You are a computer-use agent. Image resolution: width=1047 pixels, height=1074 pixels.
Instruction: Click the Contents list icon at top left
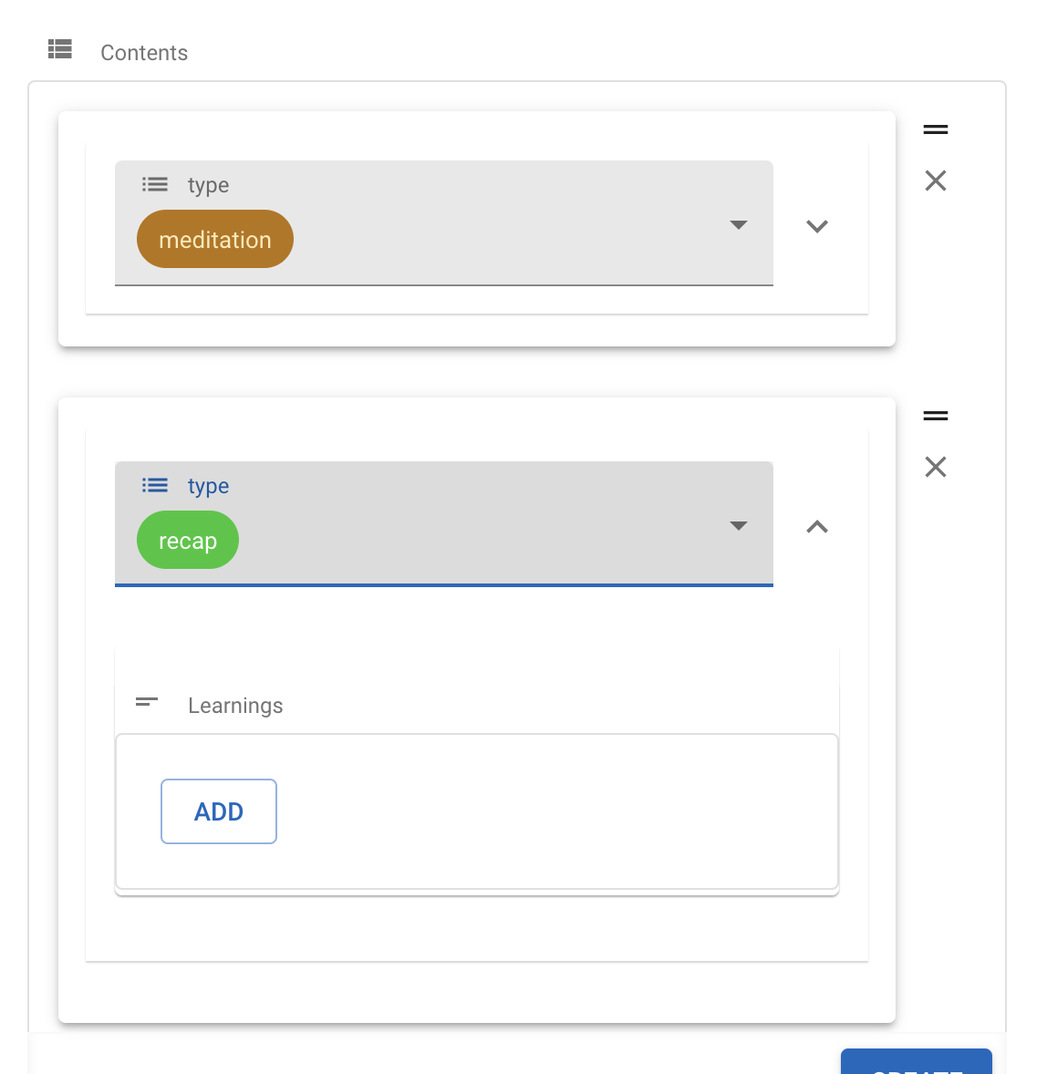(59, 50)
